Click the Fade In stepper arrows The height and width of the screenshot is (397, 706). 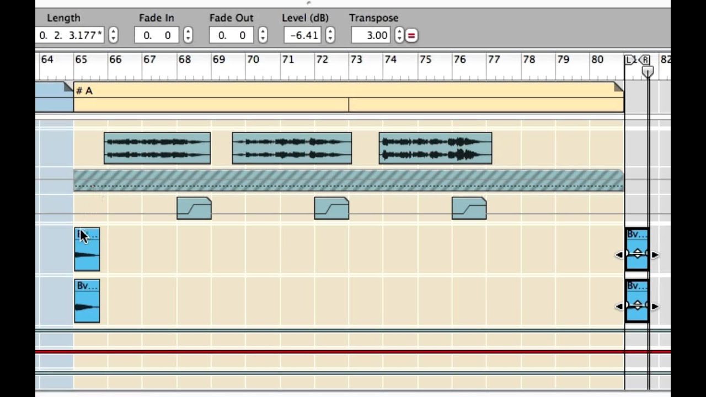coord(188,35)
